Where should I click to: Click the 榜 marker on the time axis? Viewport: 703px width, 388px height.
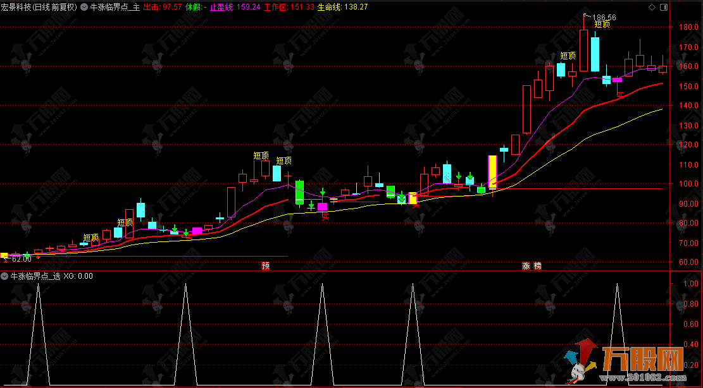pos(537,266)
